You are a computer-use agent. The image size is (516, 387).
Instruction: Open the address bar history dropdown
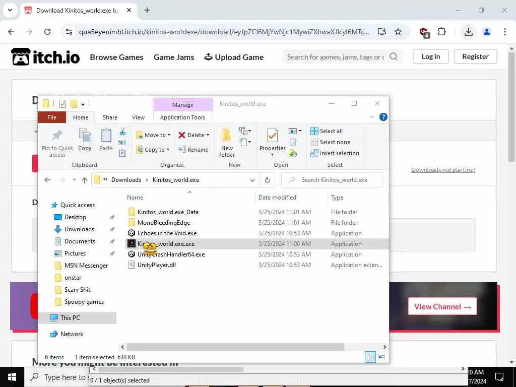pos(252,180)
